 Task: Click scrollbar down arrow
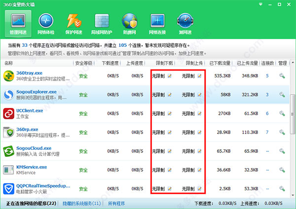click(293, 195)
